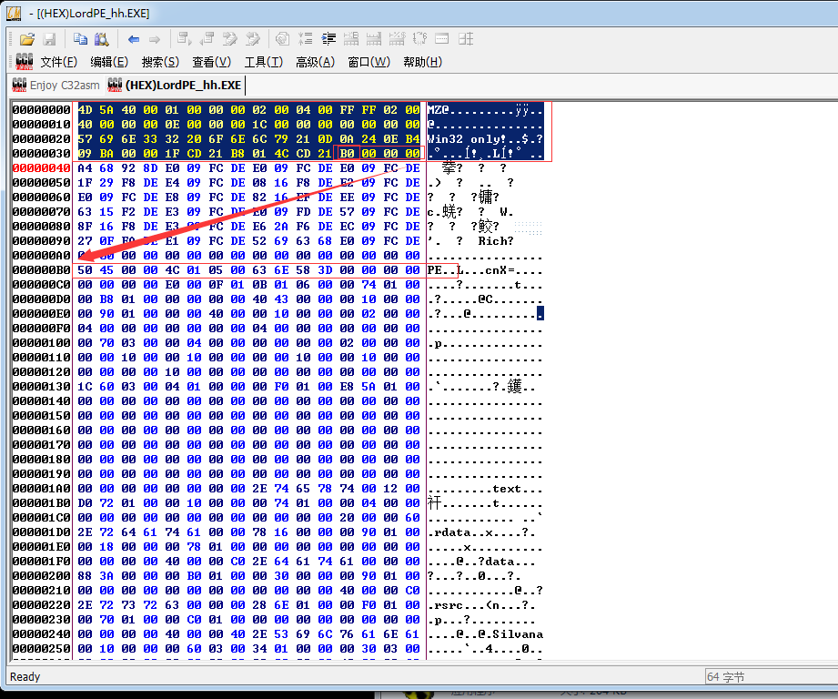Screen dimensions: 838x699
Task: Click the 'Rich?' ASCII text
Action: [496, 241]
